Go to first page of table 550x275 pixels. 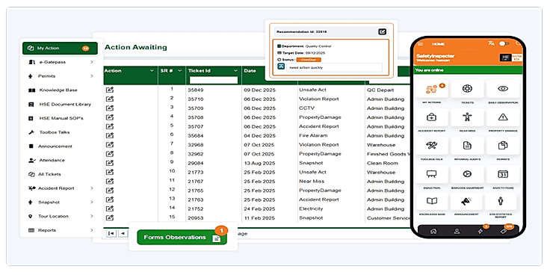pyautogui.click(x=111, y=233)
